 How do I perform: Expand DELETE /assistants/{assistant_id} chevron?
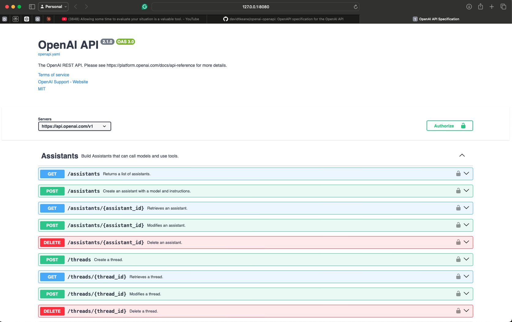click(x=466, y=242)
